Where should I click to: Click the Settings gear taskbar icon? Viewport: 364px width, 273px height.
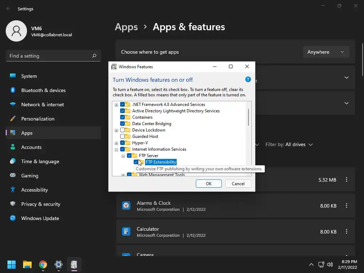tap(59, 264)
